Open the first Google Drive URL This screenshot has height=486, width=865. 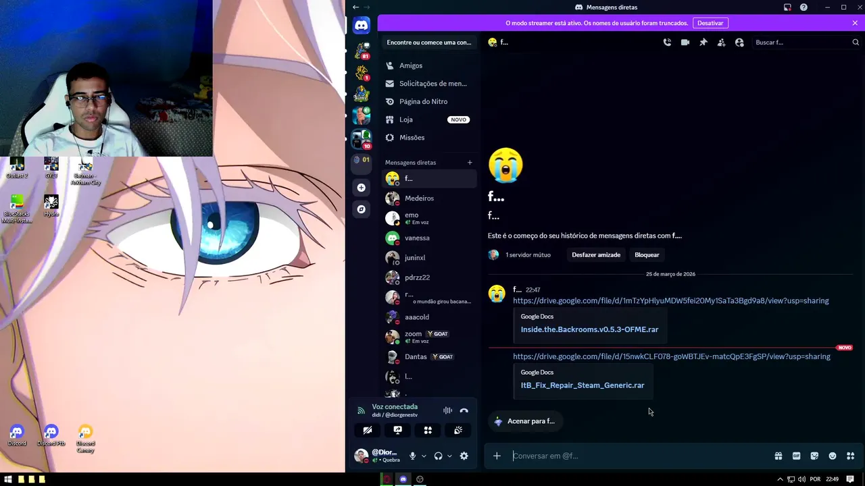670,301
